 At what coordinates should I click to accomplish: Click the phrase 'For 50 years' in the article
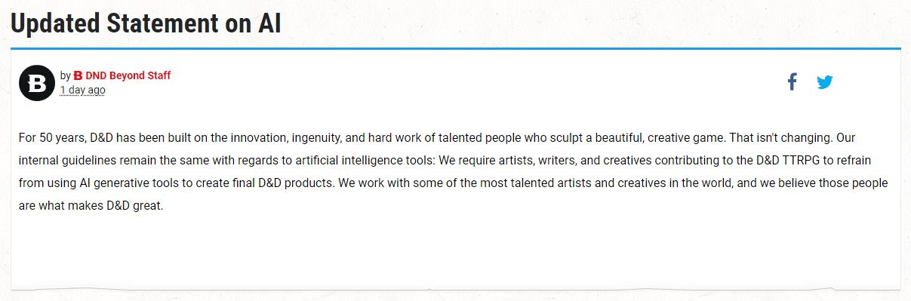tap(52, 138)
